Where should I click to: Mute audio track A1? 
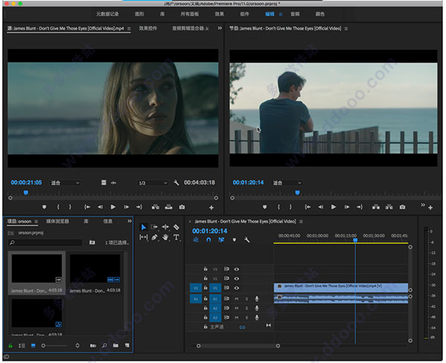236,298
